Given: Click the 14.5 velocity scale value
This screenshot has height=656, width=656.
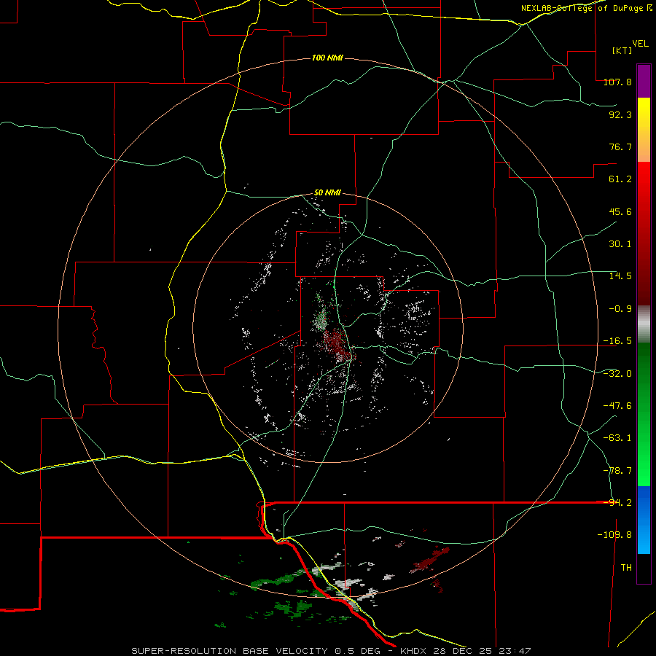Looking at the screenshot, I should coord(620,276).
